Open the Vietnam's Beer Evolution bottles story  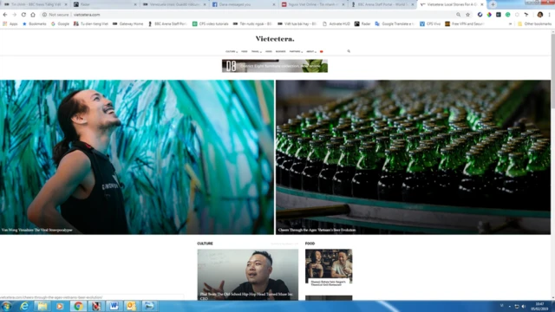pyautogui.click(x=413, y=157)
